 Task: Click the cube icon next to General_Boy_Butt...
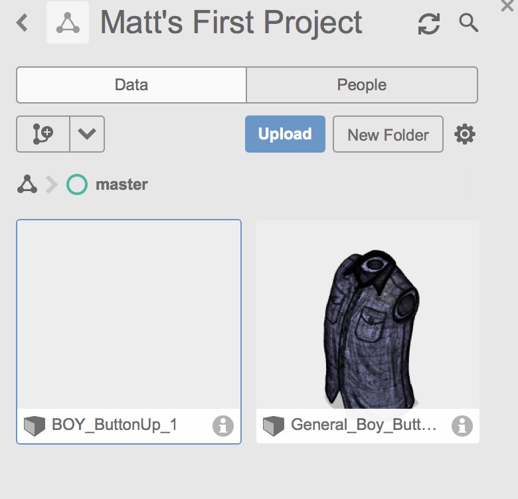click(x=273, y=425)
